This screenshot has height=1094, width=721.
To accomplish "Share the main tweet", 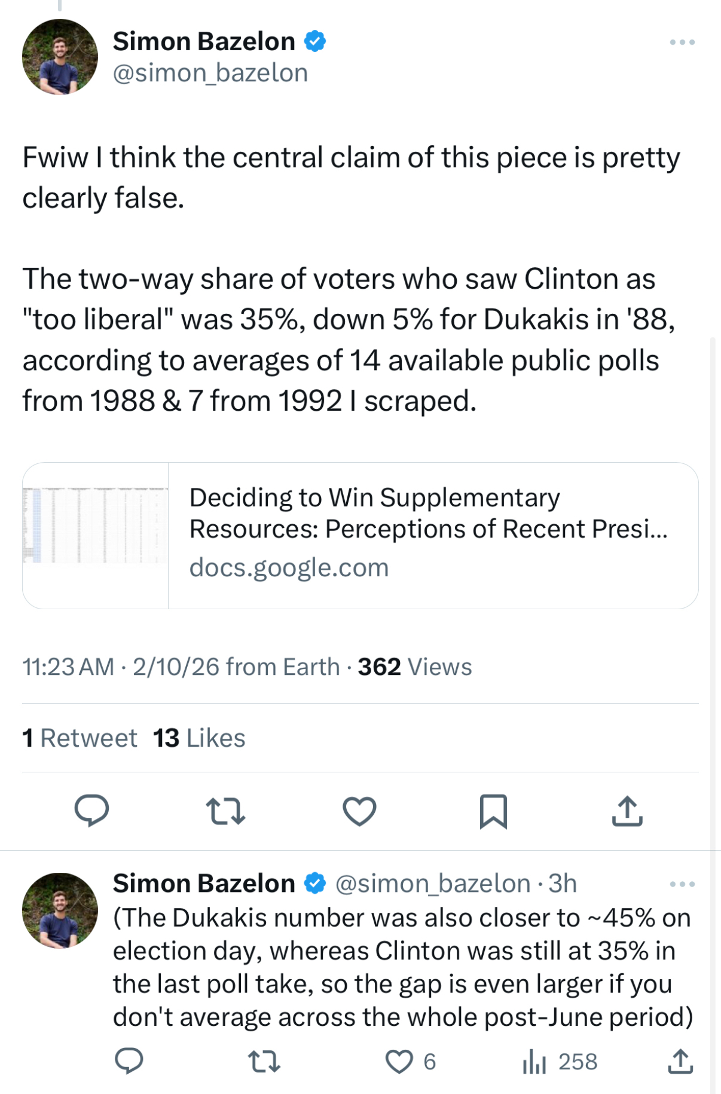I will (x=627, y=811).
